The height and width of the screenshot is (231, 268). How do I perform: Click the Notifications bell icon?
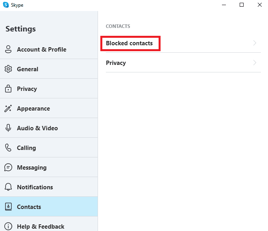8,187
